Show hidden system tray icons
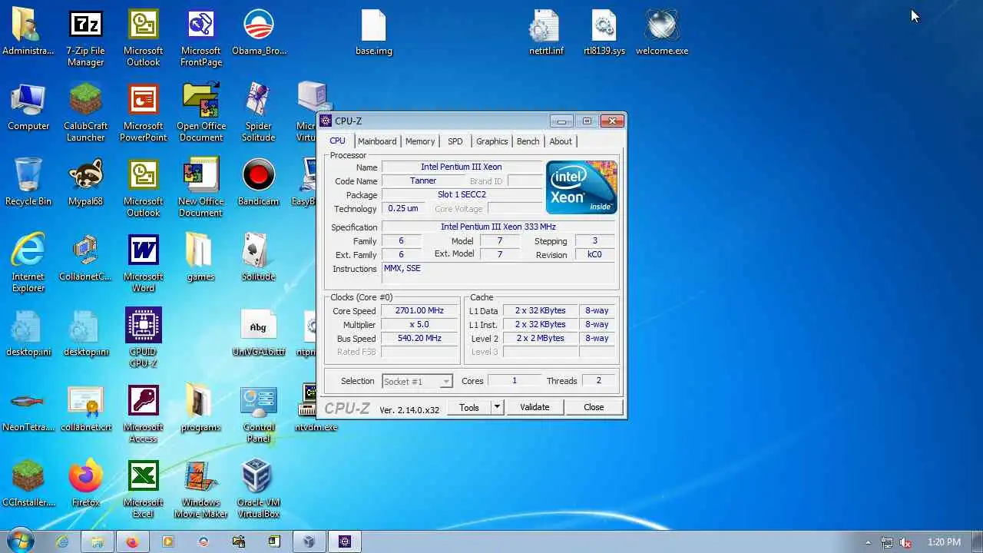983x553 pixels. tap(868, 542)
